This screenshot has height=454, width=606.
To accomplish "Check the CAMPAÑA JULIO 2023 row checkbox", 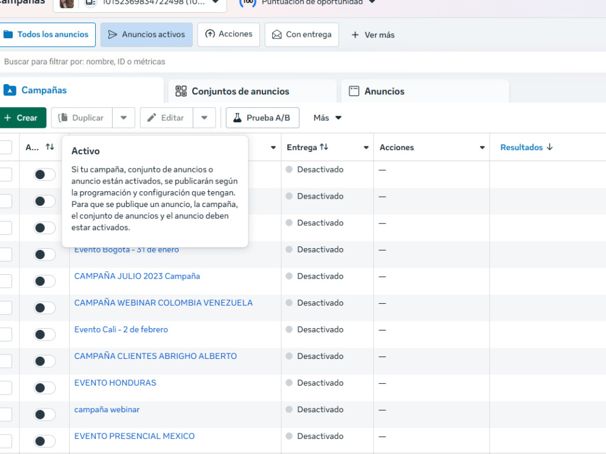I will pos(5,281).
